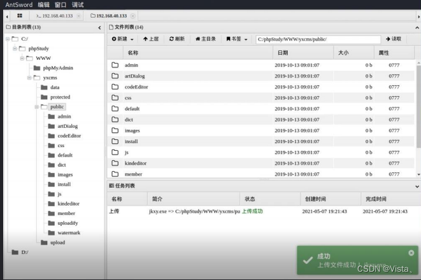This screenshot has width=421, height=280.
Task: Click folder icon of admin file row
Action: (x=115, y=65)
